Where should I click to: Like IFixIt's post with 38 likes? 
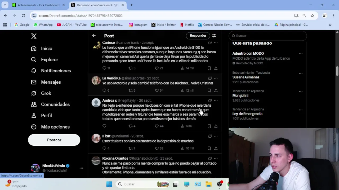coord(159,148)
